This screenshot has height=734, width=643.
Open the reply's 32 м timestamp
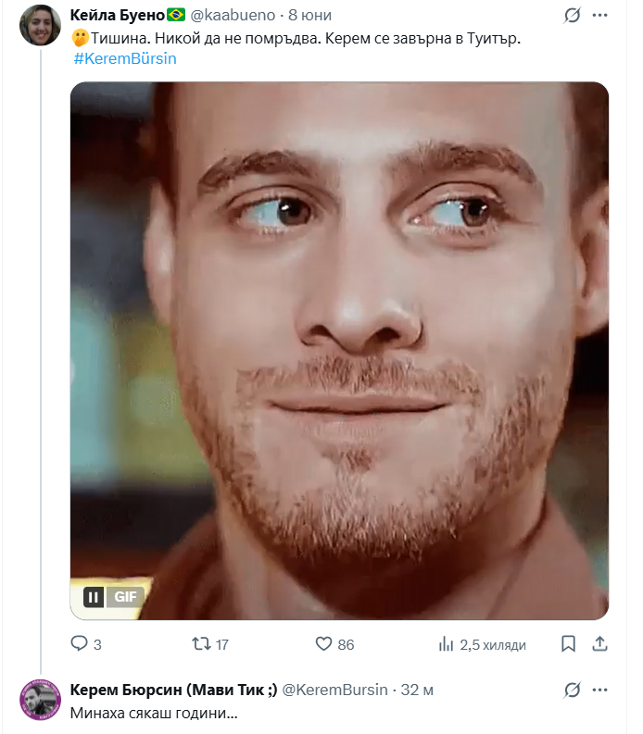tap(417, 690)
